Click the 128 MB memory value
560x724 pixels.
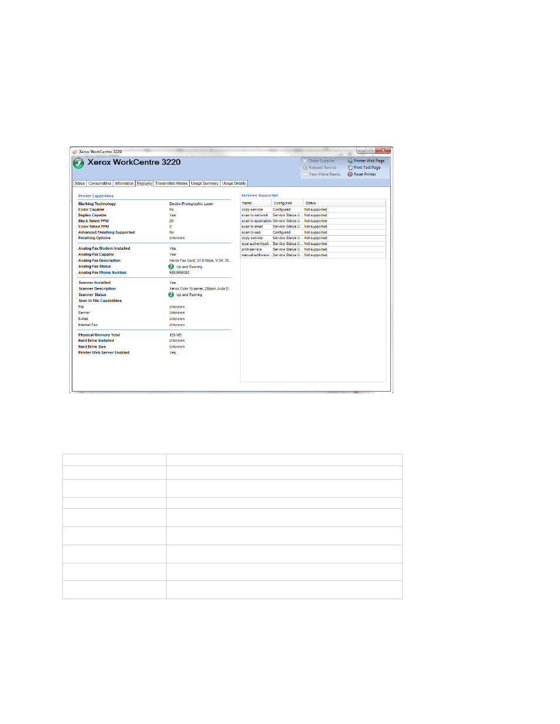click(x=176, y=335)
